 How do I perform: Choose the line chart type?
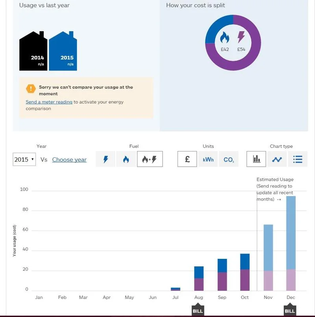pos(277,159)
